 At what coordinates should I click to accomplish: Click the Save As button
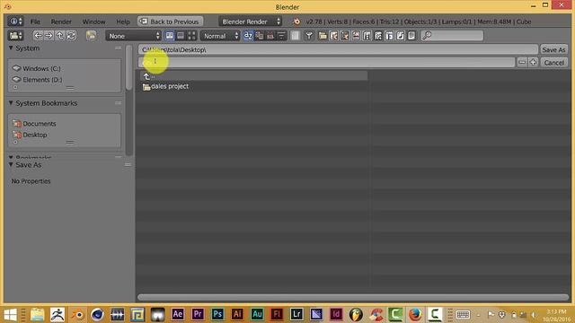click(x=553, y=49)
